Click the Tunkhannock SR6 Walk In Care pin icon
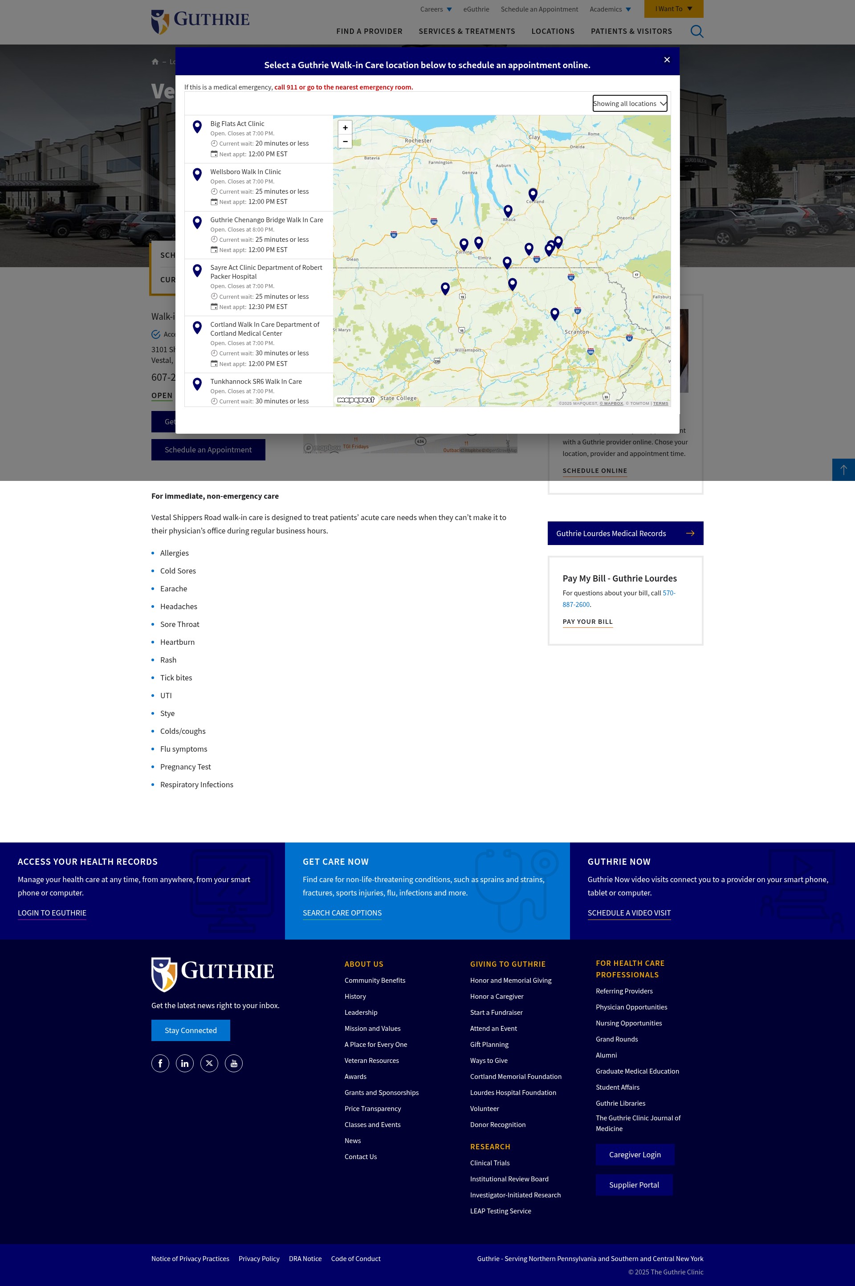The width and height of the screenshot is (855, 1286). 197,384
